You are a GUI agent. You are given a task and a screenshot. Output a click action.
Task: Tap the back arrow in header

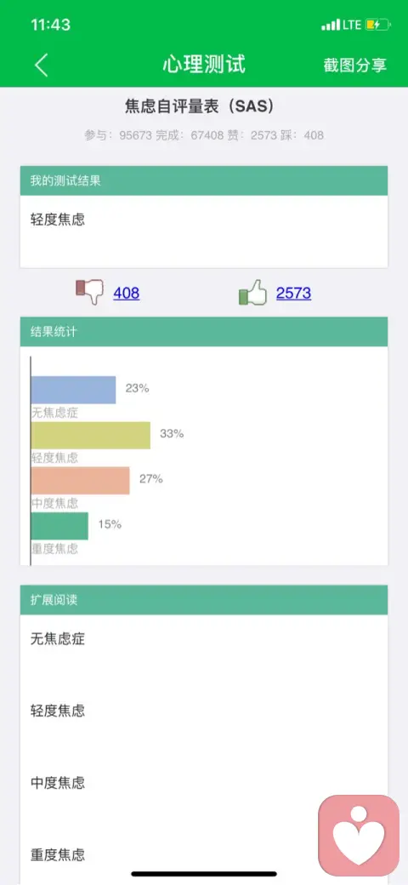click(41, 65)
